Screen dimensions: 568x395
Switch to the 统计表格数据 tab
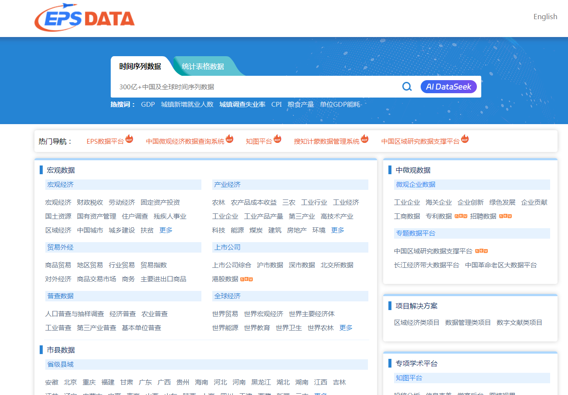[203, 67]
